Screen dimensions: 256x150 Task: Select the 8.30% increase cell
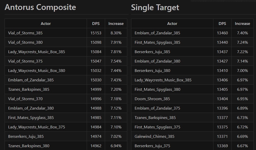pos(116,33)
